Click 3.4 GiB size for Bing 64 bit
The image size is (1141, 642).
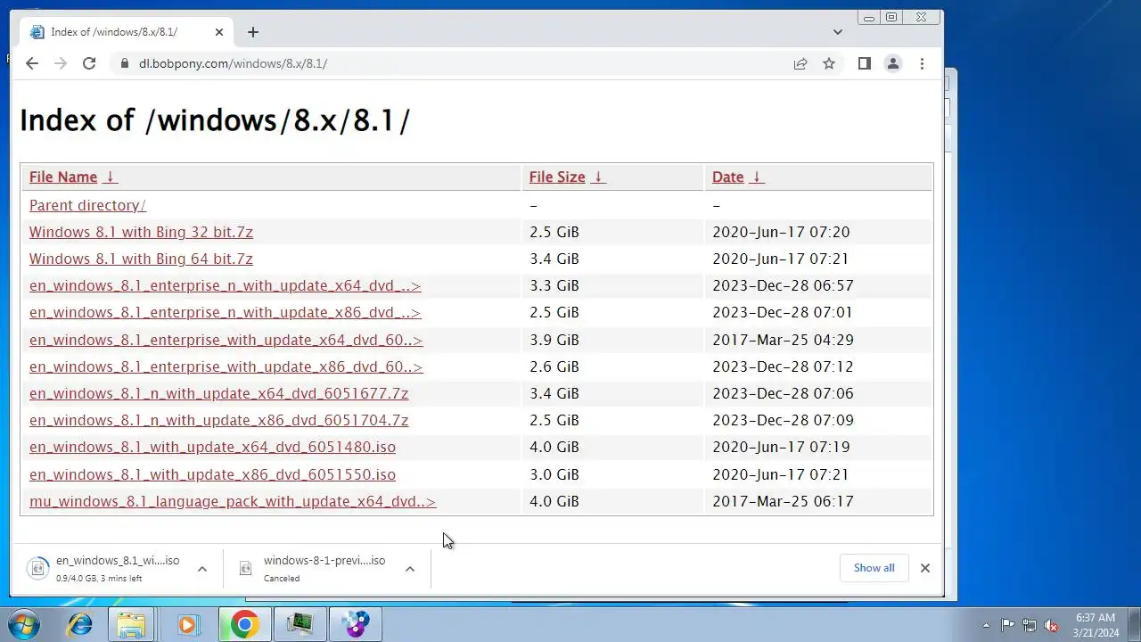tap(554, 259)
